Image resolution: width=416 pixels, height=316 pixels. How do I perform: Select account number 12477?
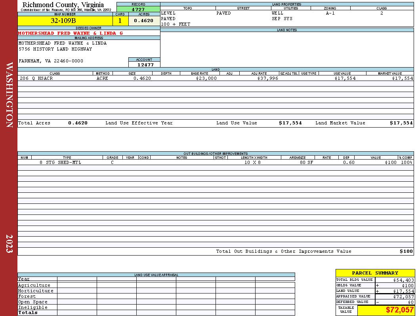point(145,65)
